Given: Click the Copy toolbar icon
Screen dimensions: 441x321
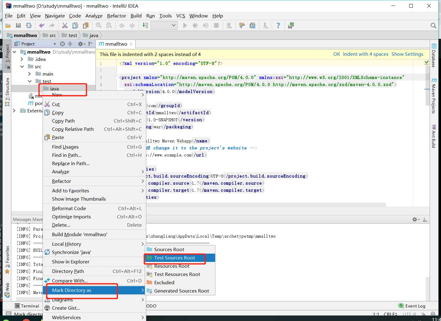Looking at the screenshot, I should click(x=75, y=26).
